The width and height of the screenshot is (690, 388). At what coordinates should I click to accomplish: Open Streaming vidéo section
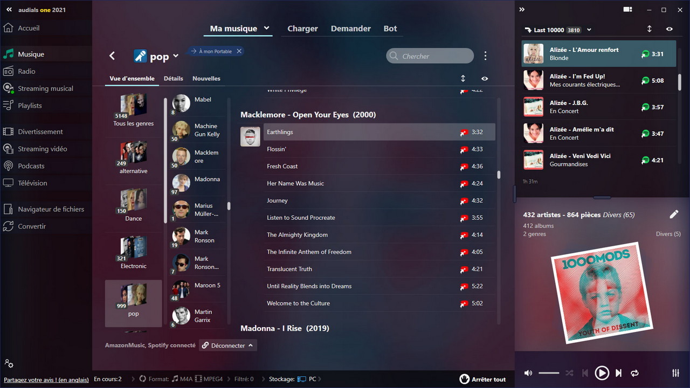(43, 149)
